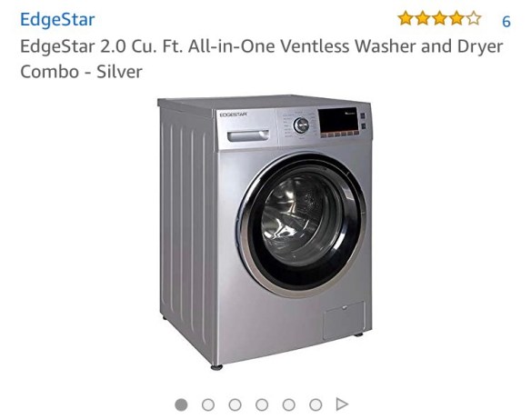Click the detergent drawer handle on the washer
The height and width of the screenshot is (419, 531).
248,135
